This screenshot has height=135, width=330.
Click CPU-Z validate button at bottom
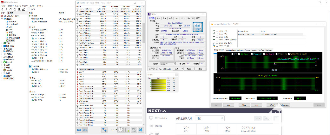point(189,69)
